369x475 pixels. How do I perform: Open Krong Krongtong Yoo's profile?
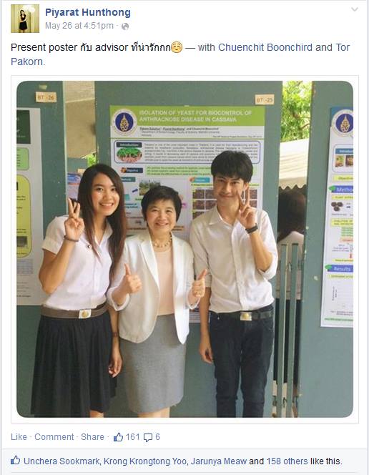pyautogui.click(x=145, y=461)
